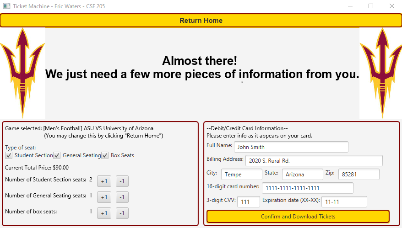Focus the 3-digit CVV field
The image size is (402, 228).
pos(249,201)
